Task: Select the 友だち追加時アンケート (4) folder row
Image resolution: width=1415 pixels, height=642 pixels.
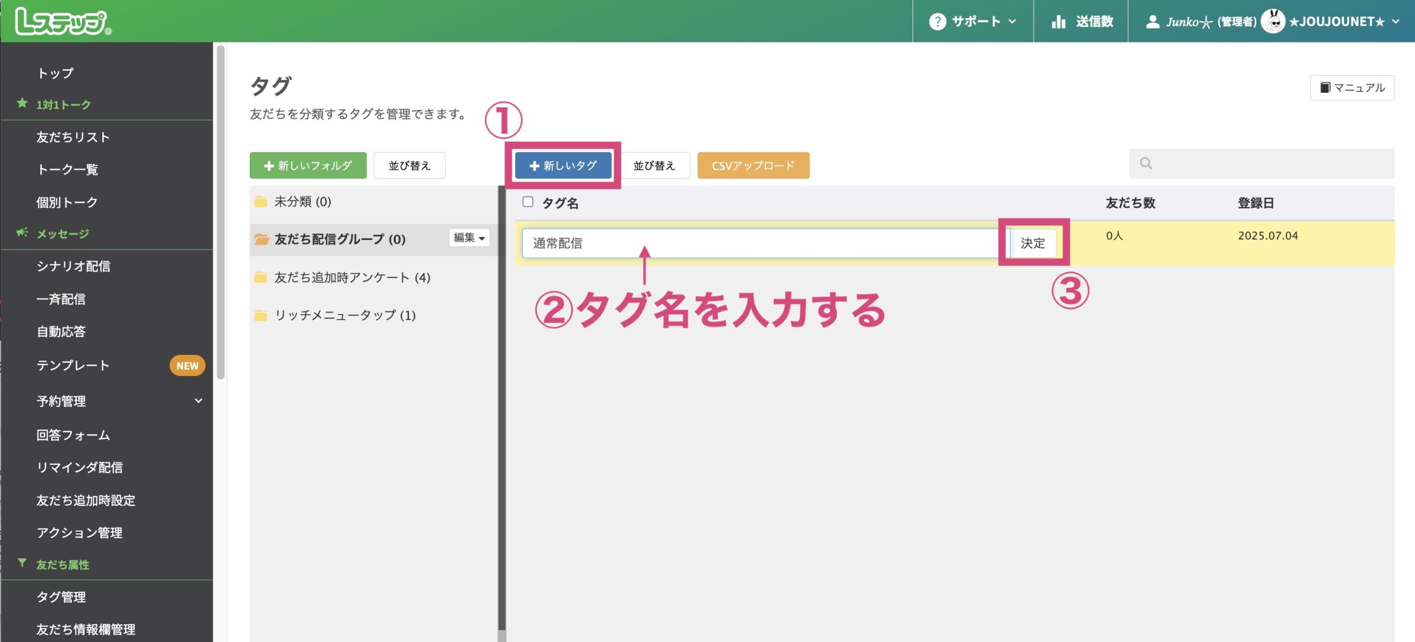Action: point(373,277)
